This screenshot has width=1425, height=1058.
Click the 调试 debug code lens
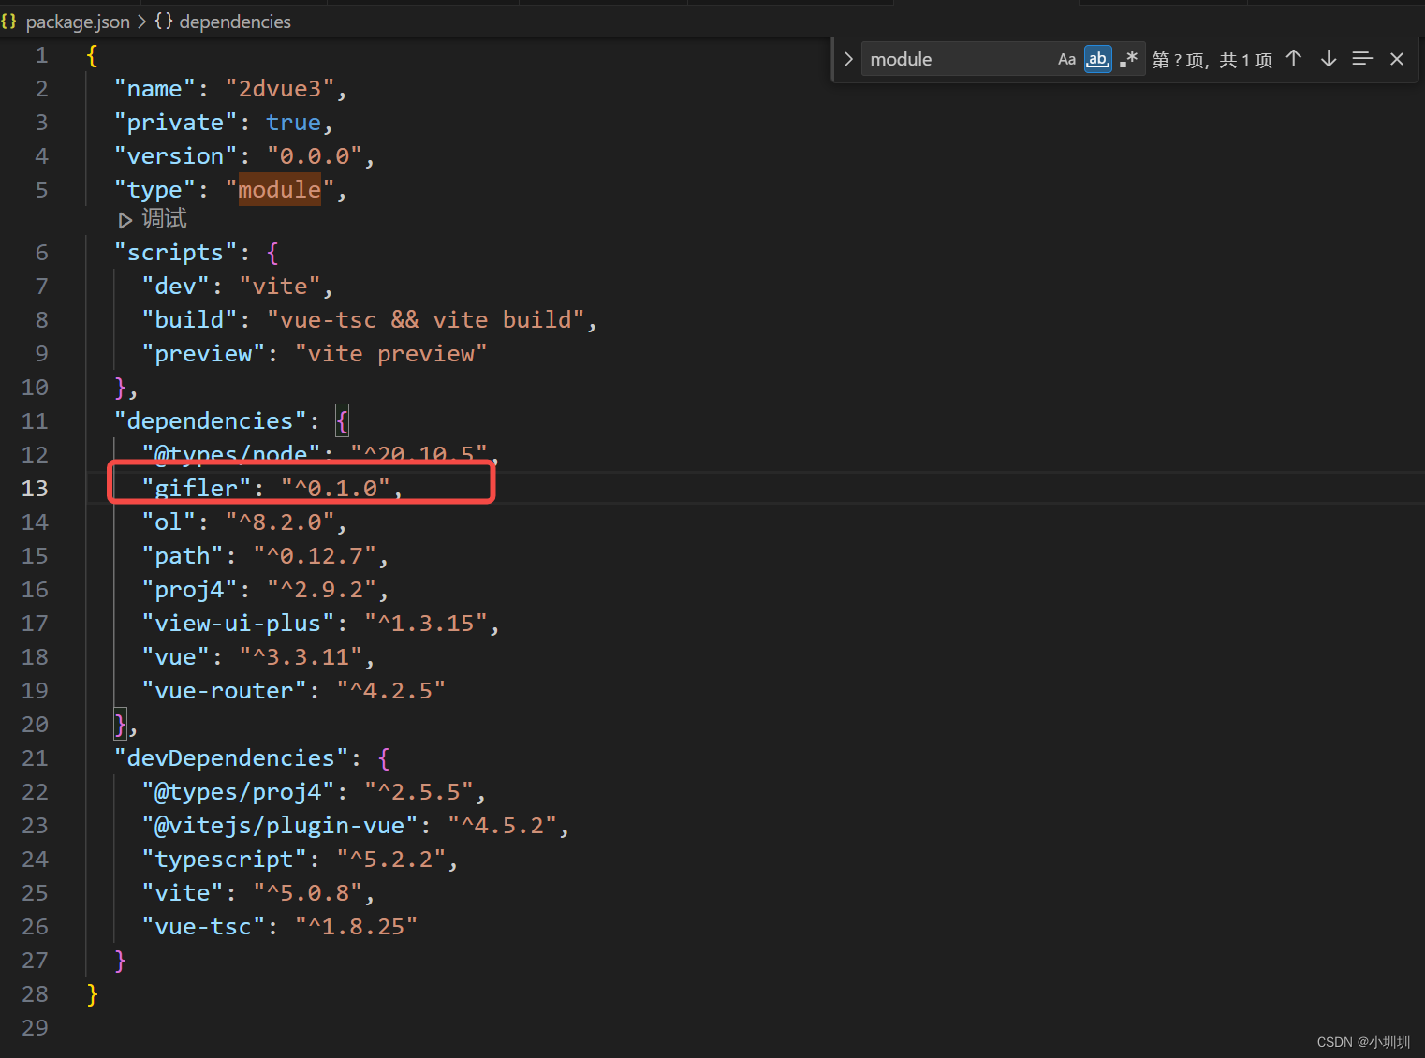(164, 219)
